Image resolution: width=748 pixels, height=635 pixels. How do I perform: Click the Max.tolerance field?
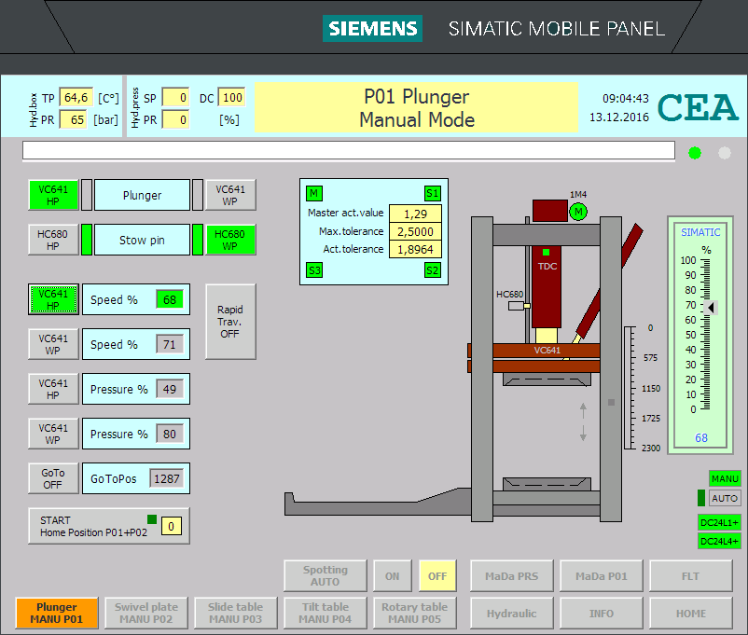click(x=415, y=231)
